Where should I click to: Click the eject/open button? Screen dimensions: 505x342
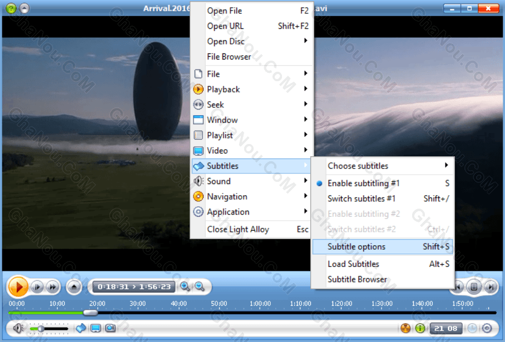tap(74, 286)
